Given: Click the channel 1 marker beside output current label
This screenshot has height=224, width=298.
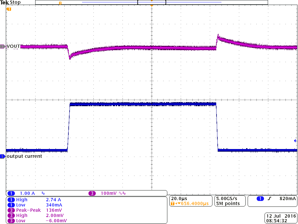Looking at the screenshot, I should point(2,156).
